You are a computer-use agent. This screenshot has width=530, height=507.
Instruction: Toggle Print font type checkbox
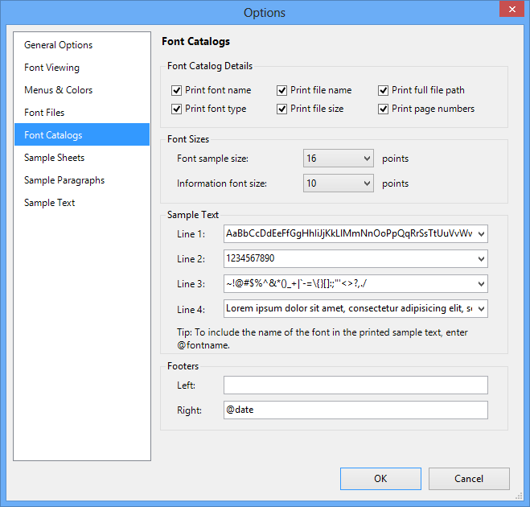pyautogui.click(x=177, y=109)
